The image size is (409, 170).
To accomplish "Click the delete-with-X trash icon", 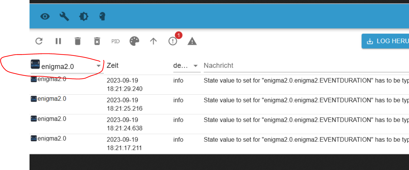I will (97, 41).
